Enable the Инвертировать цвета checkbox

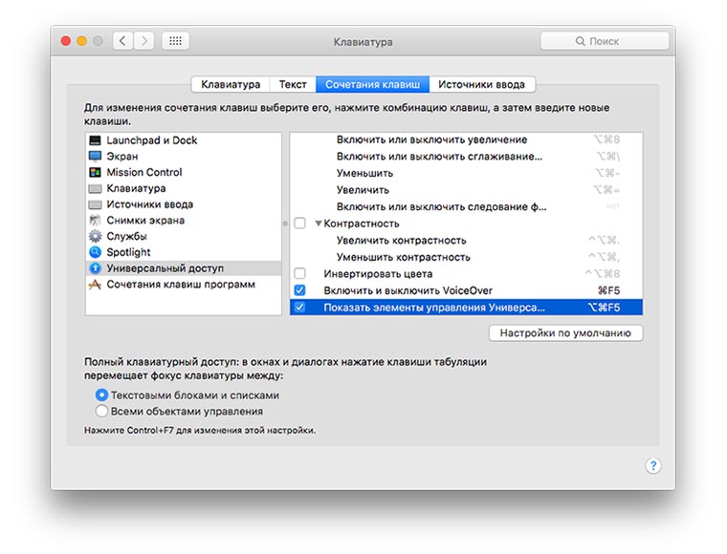(300, 273)
